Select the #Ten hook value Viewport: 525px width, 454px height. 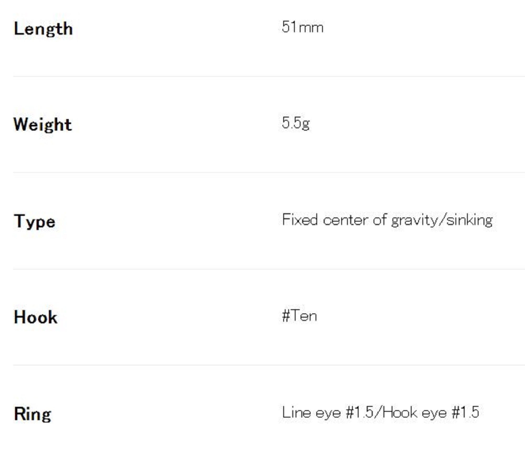300,316
